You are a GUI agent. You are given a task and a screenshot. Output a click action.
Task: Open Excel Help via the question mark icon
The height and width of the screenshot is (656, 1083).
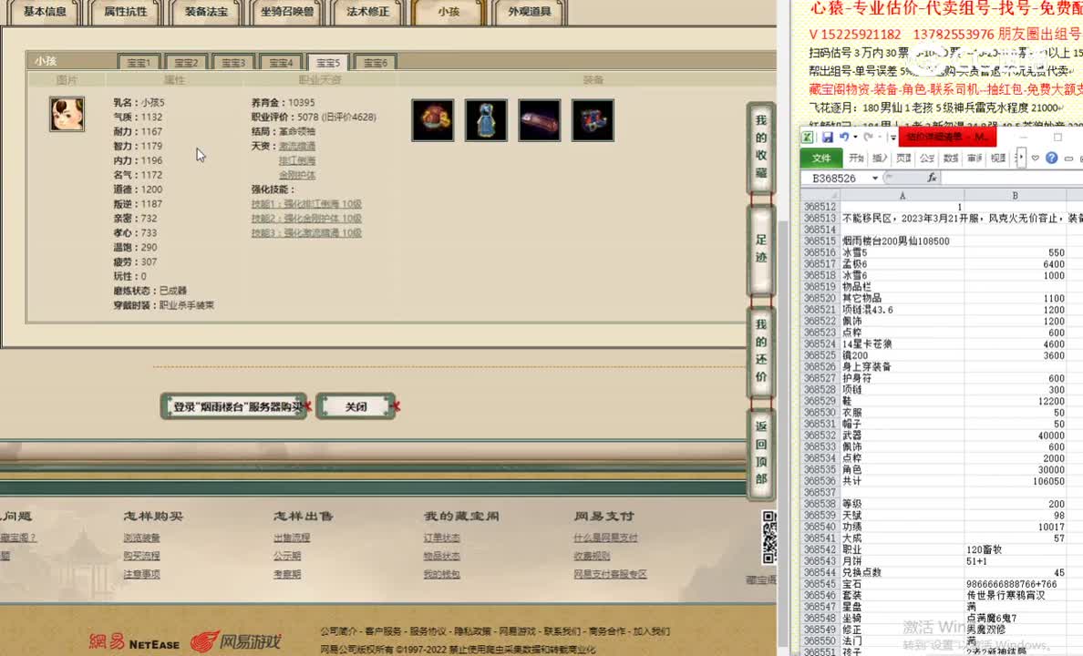(x=1051, y=157)
